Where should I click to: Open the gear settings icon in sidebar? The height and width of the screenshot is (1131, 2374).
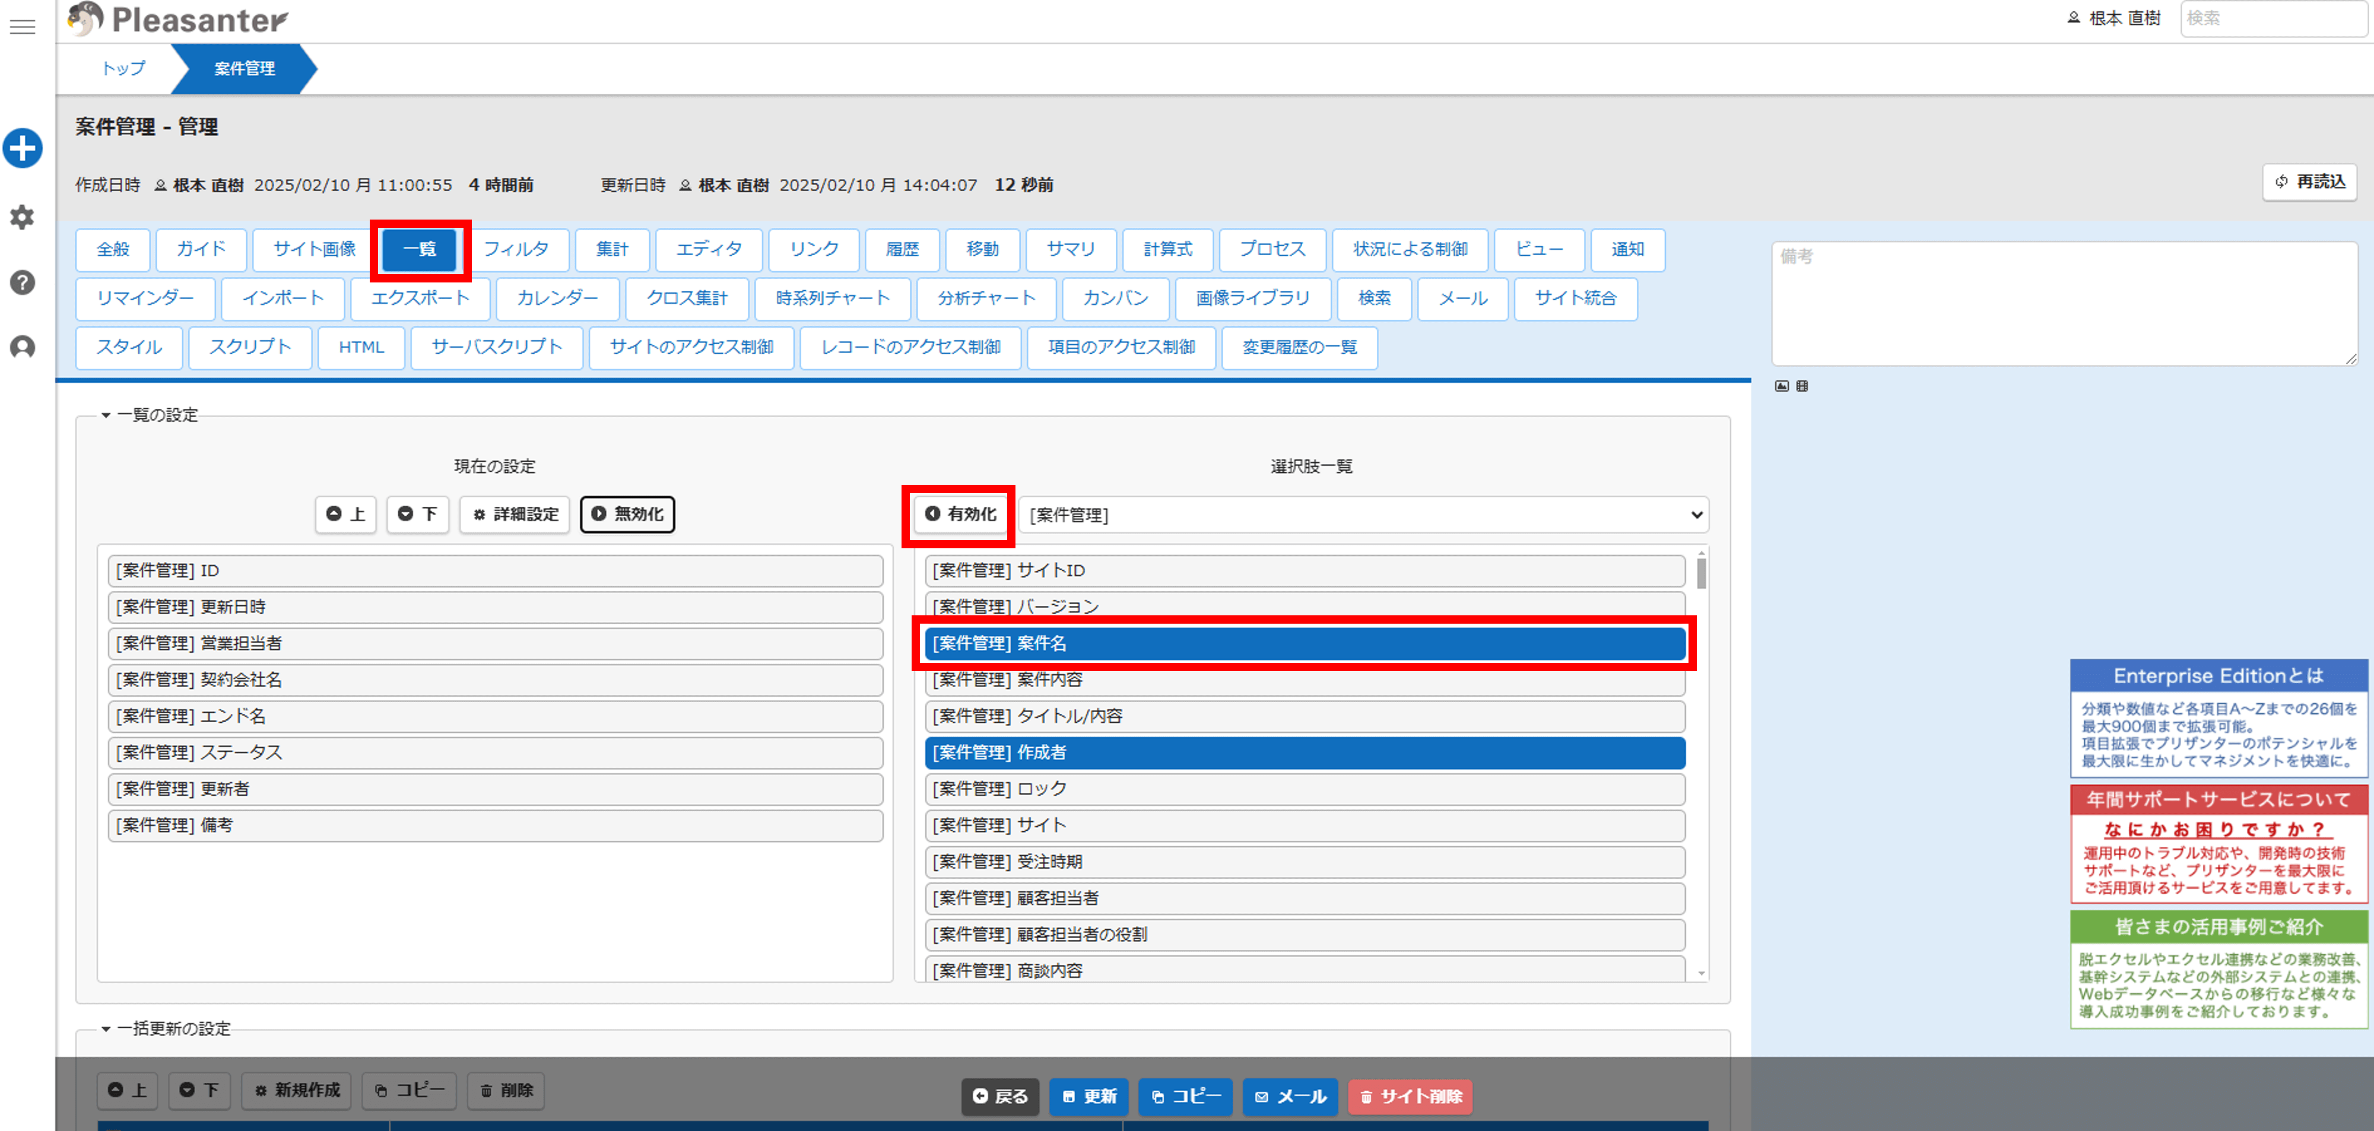[x=22, y=218]
